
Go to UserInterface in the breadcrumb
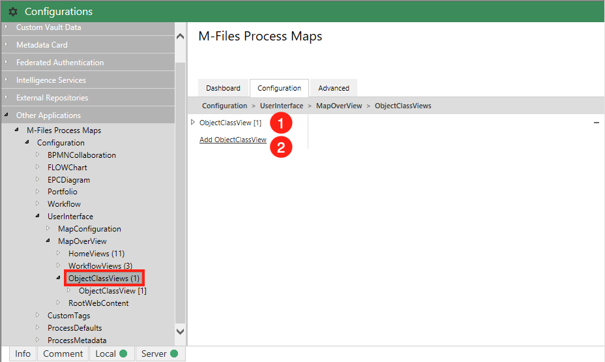(282, 106)
